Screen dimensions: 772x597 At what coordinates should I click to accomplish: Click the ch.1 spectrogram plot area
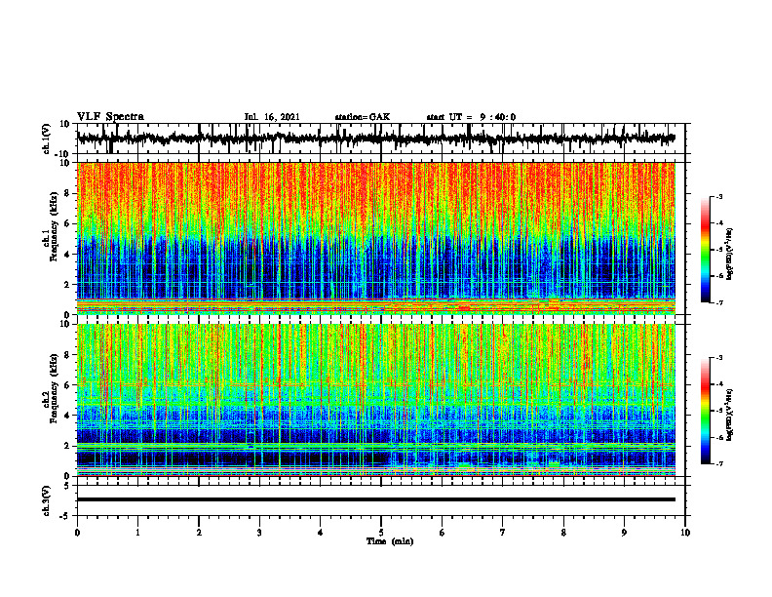(x=375, y=238)
